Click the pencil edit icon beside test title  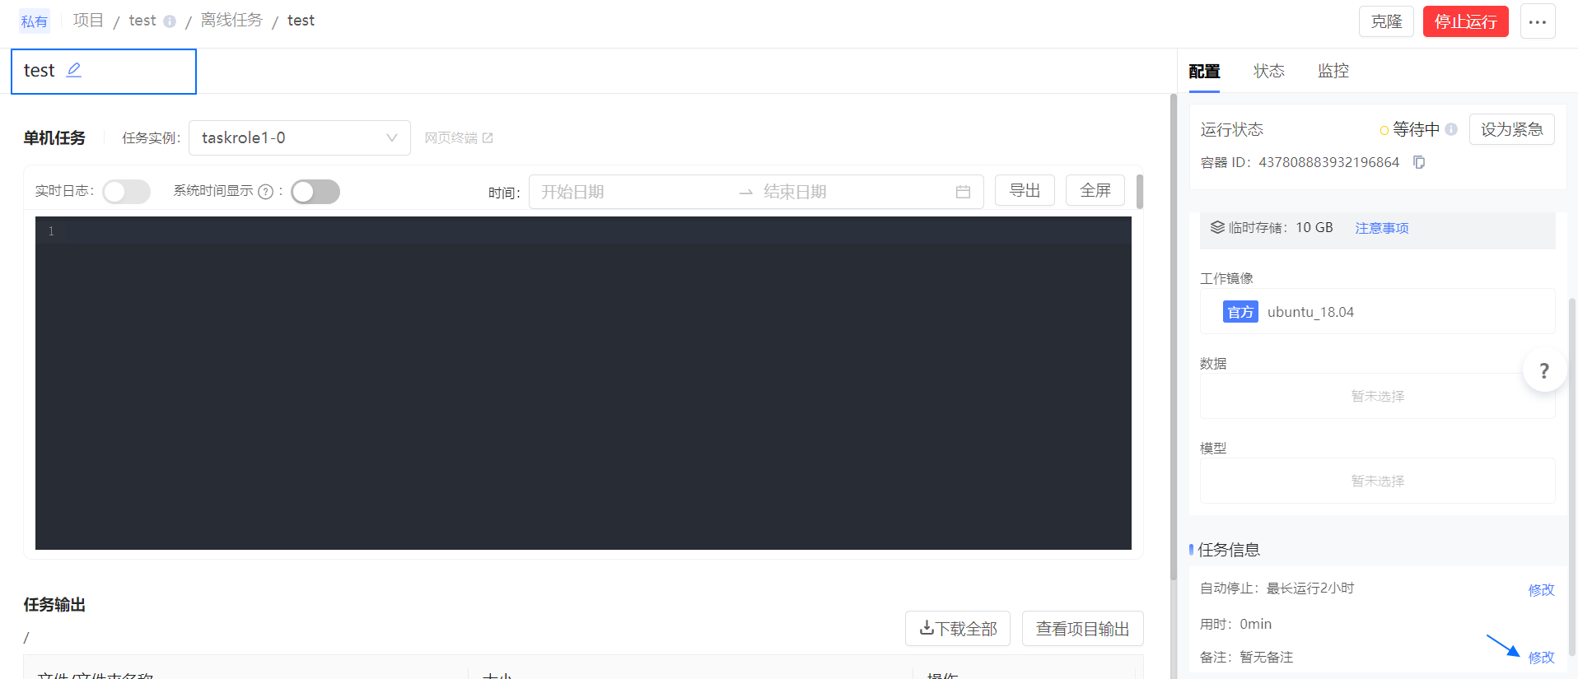(x=74, y=70)
